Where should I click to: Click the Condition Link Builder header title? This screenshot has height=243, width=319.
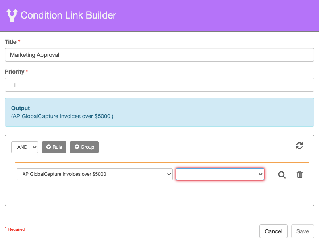coord(68,15)
